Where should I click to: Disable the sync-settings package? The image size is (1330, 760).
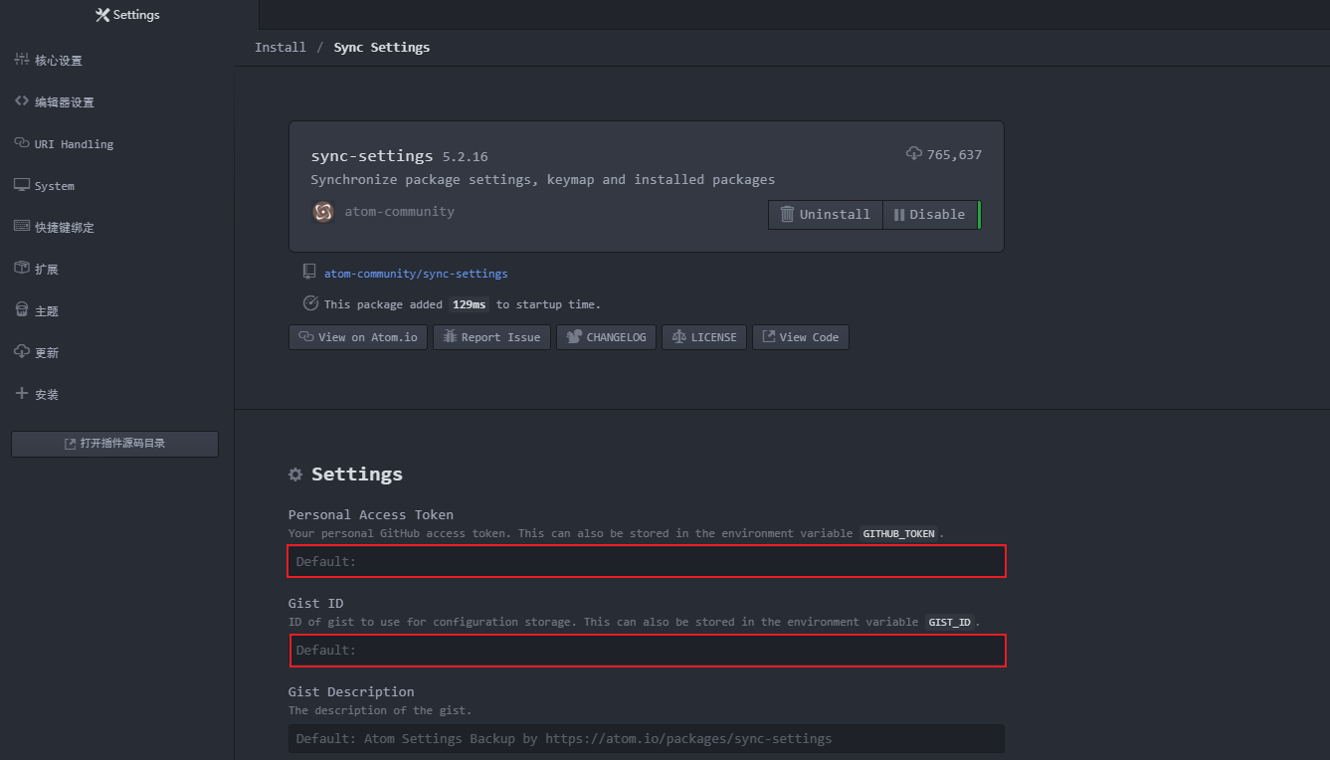tap(929, 215)
